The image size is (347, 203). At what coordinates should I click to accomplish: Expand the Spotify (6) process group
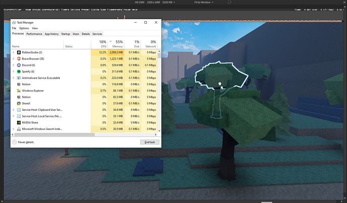tap(13, 72)
